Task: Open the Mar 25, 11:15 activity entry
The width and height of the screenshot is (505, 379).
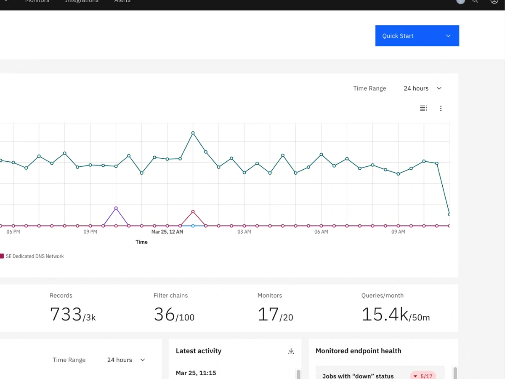Action: 196,373
